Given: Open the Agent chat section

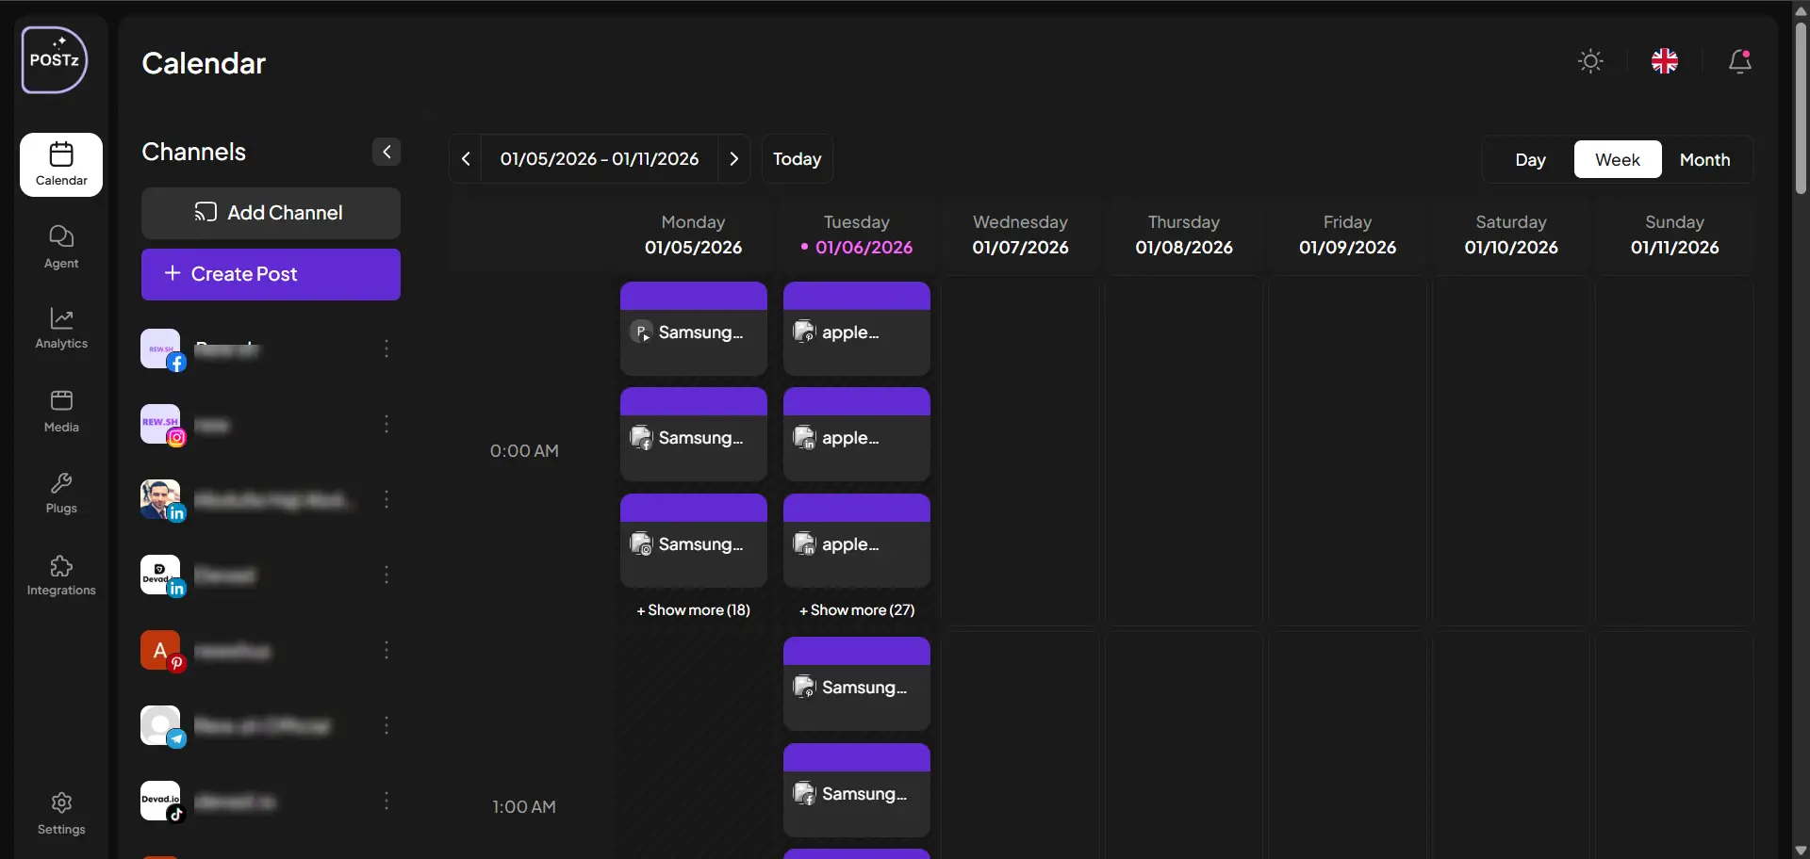Looking at the screenshot, I should coord(61,247).
